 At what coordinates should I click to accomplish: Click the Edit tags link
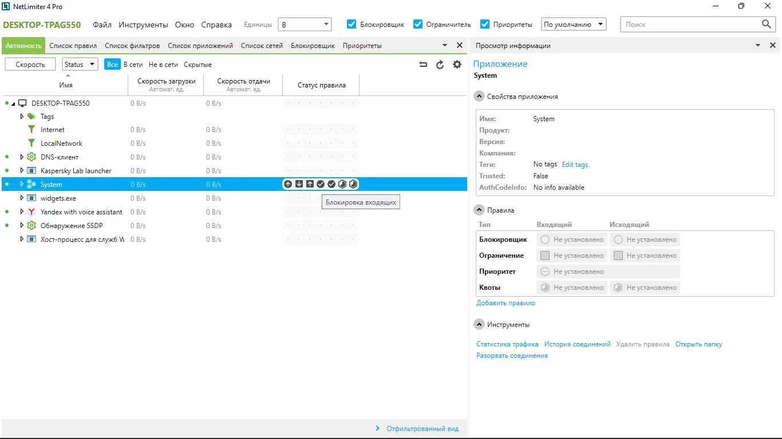point(575,165)
